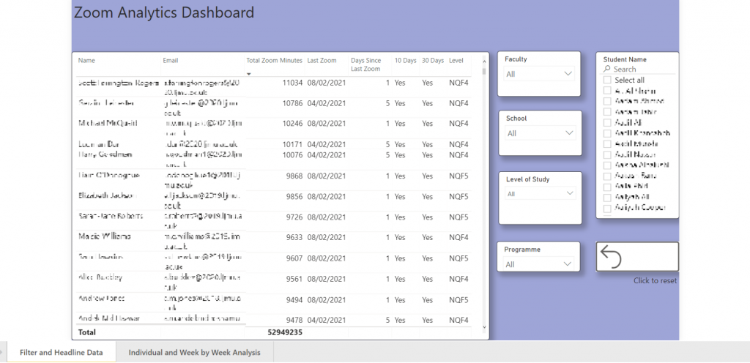Check the Aadam Tahir student box
This screenshot has width=750, height=363.
point(607,111)
